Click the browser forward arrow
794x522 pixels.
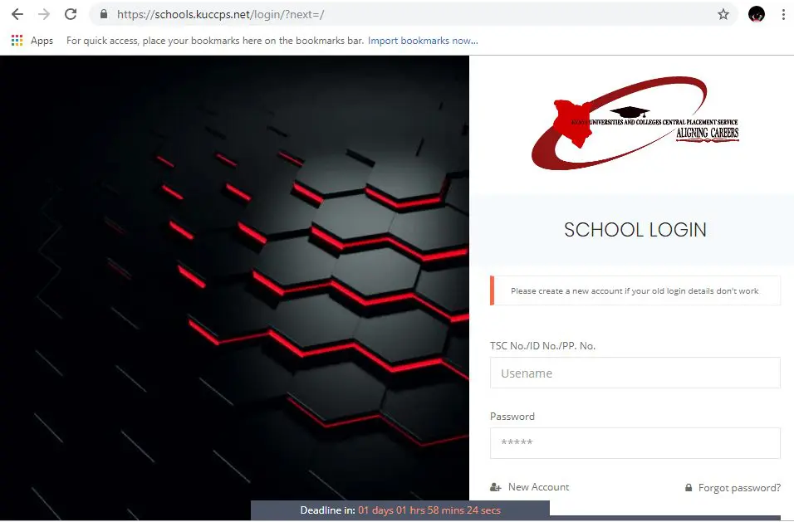click(x=44, y=14)
